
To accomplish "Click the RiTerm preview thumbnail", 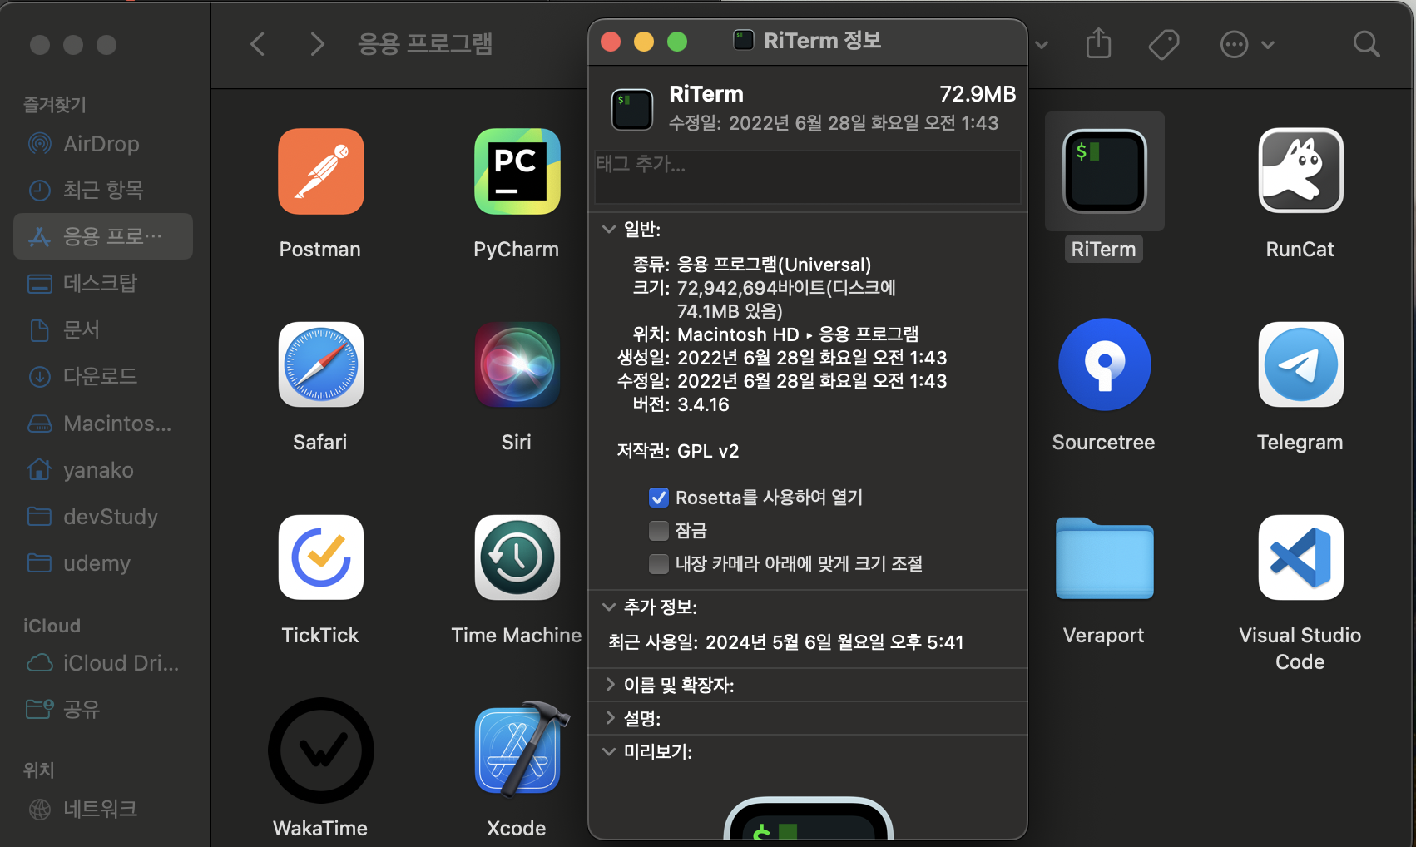I will pyautogui.click(x=809, y=818).
